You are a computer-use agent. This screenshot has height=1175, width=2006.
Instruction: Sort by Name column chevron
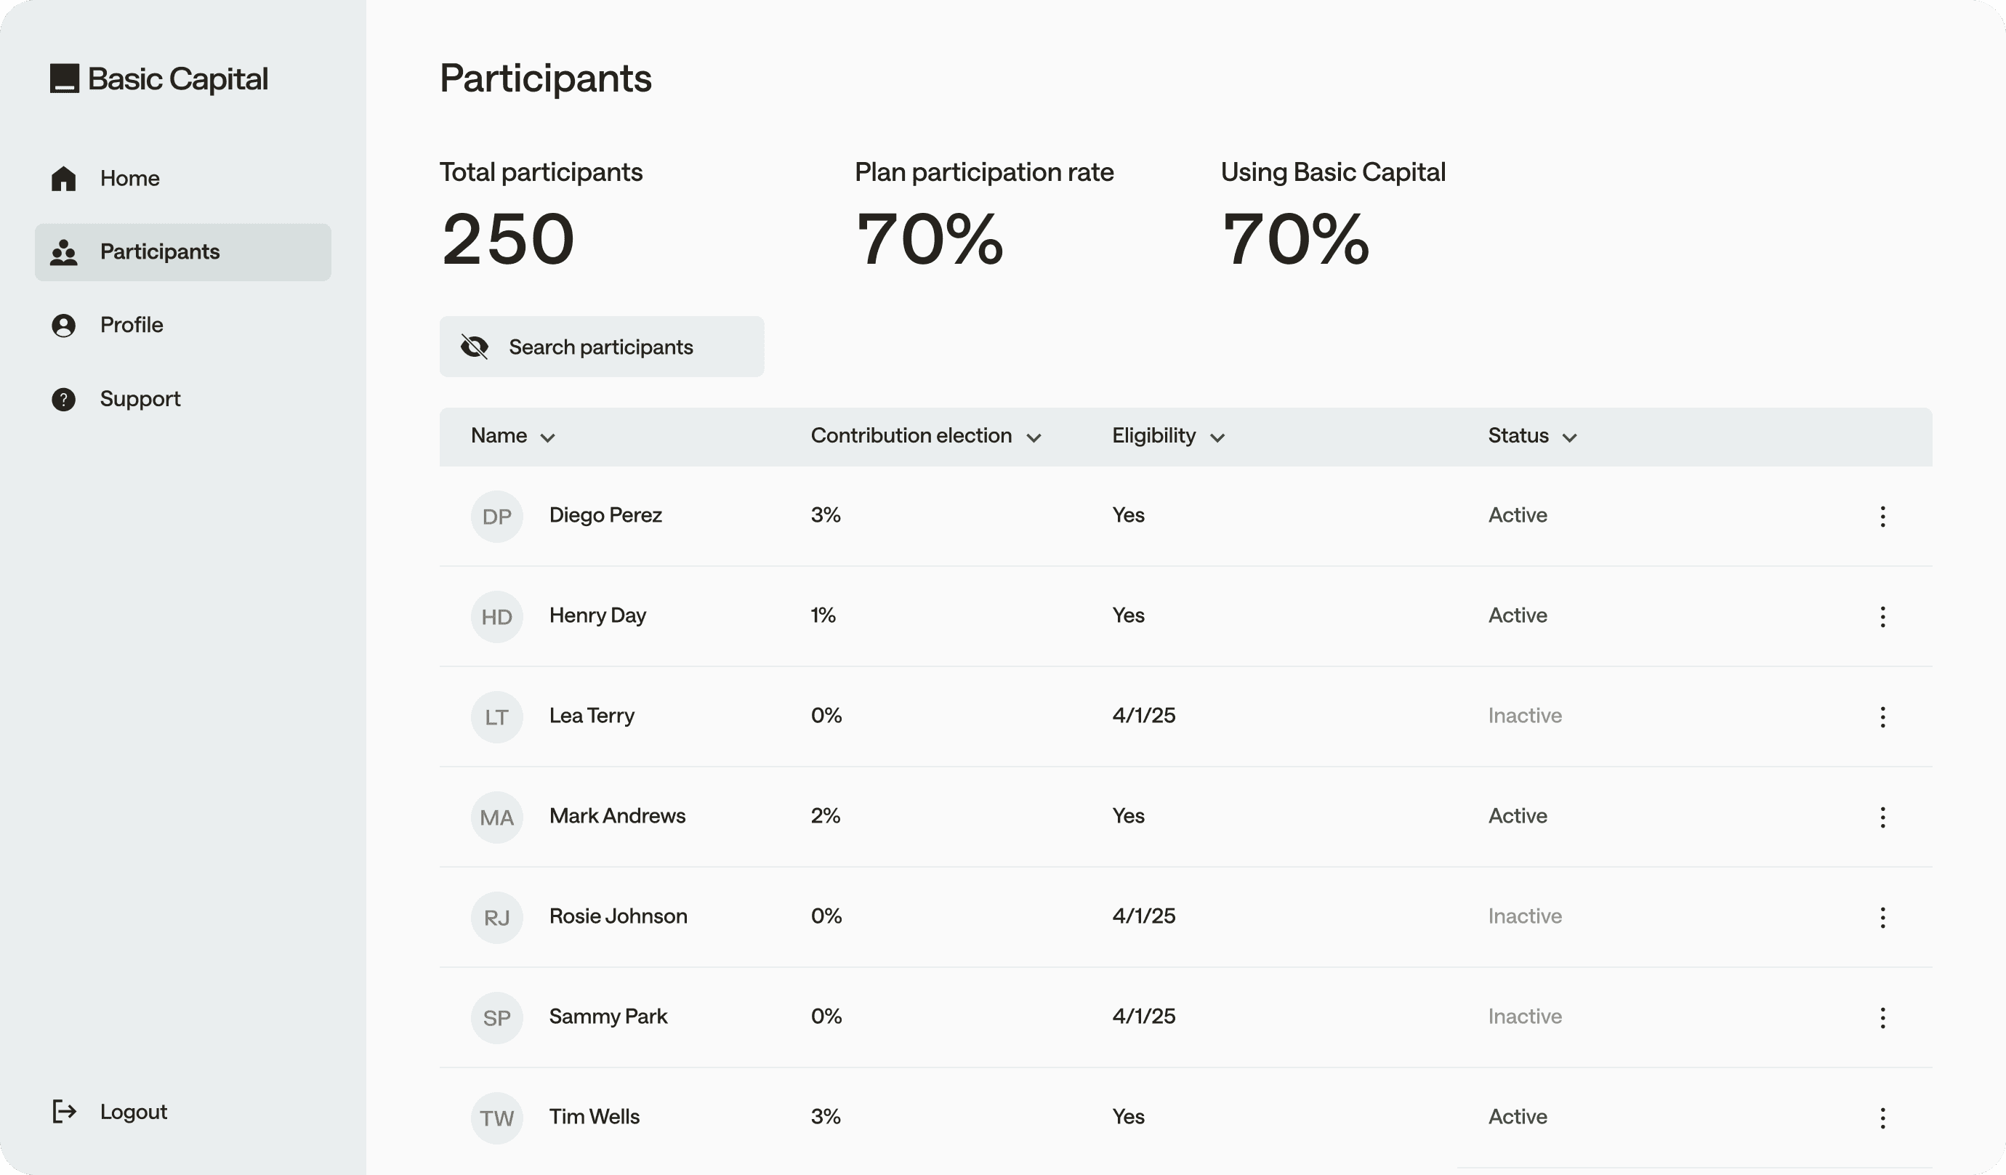[548, 438]
